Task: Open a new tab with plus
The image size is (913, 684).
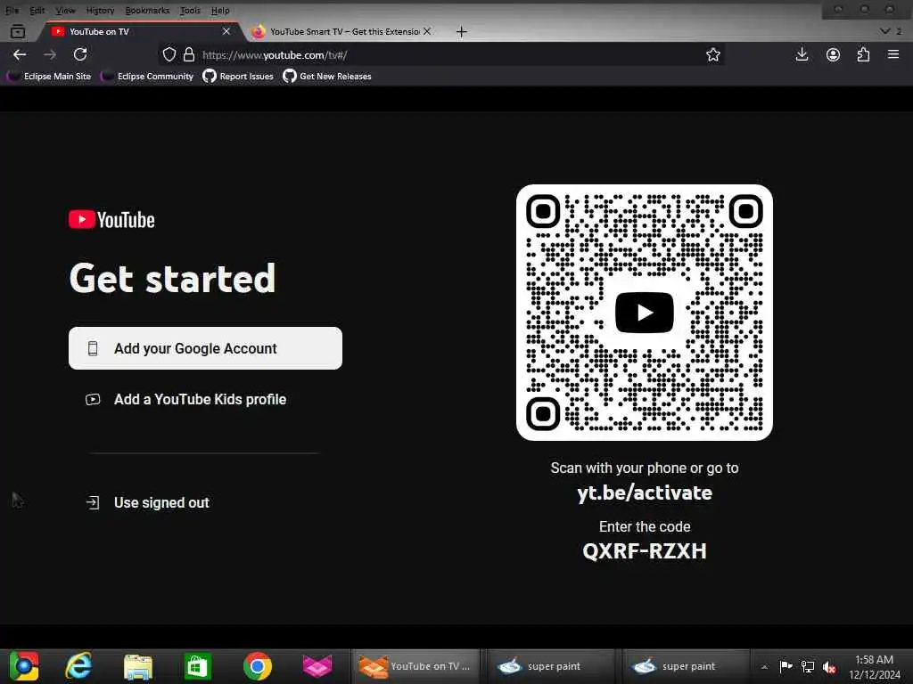Action: pyautogui.click(x=461, y=31)
